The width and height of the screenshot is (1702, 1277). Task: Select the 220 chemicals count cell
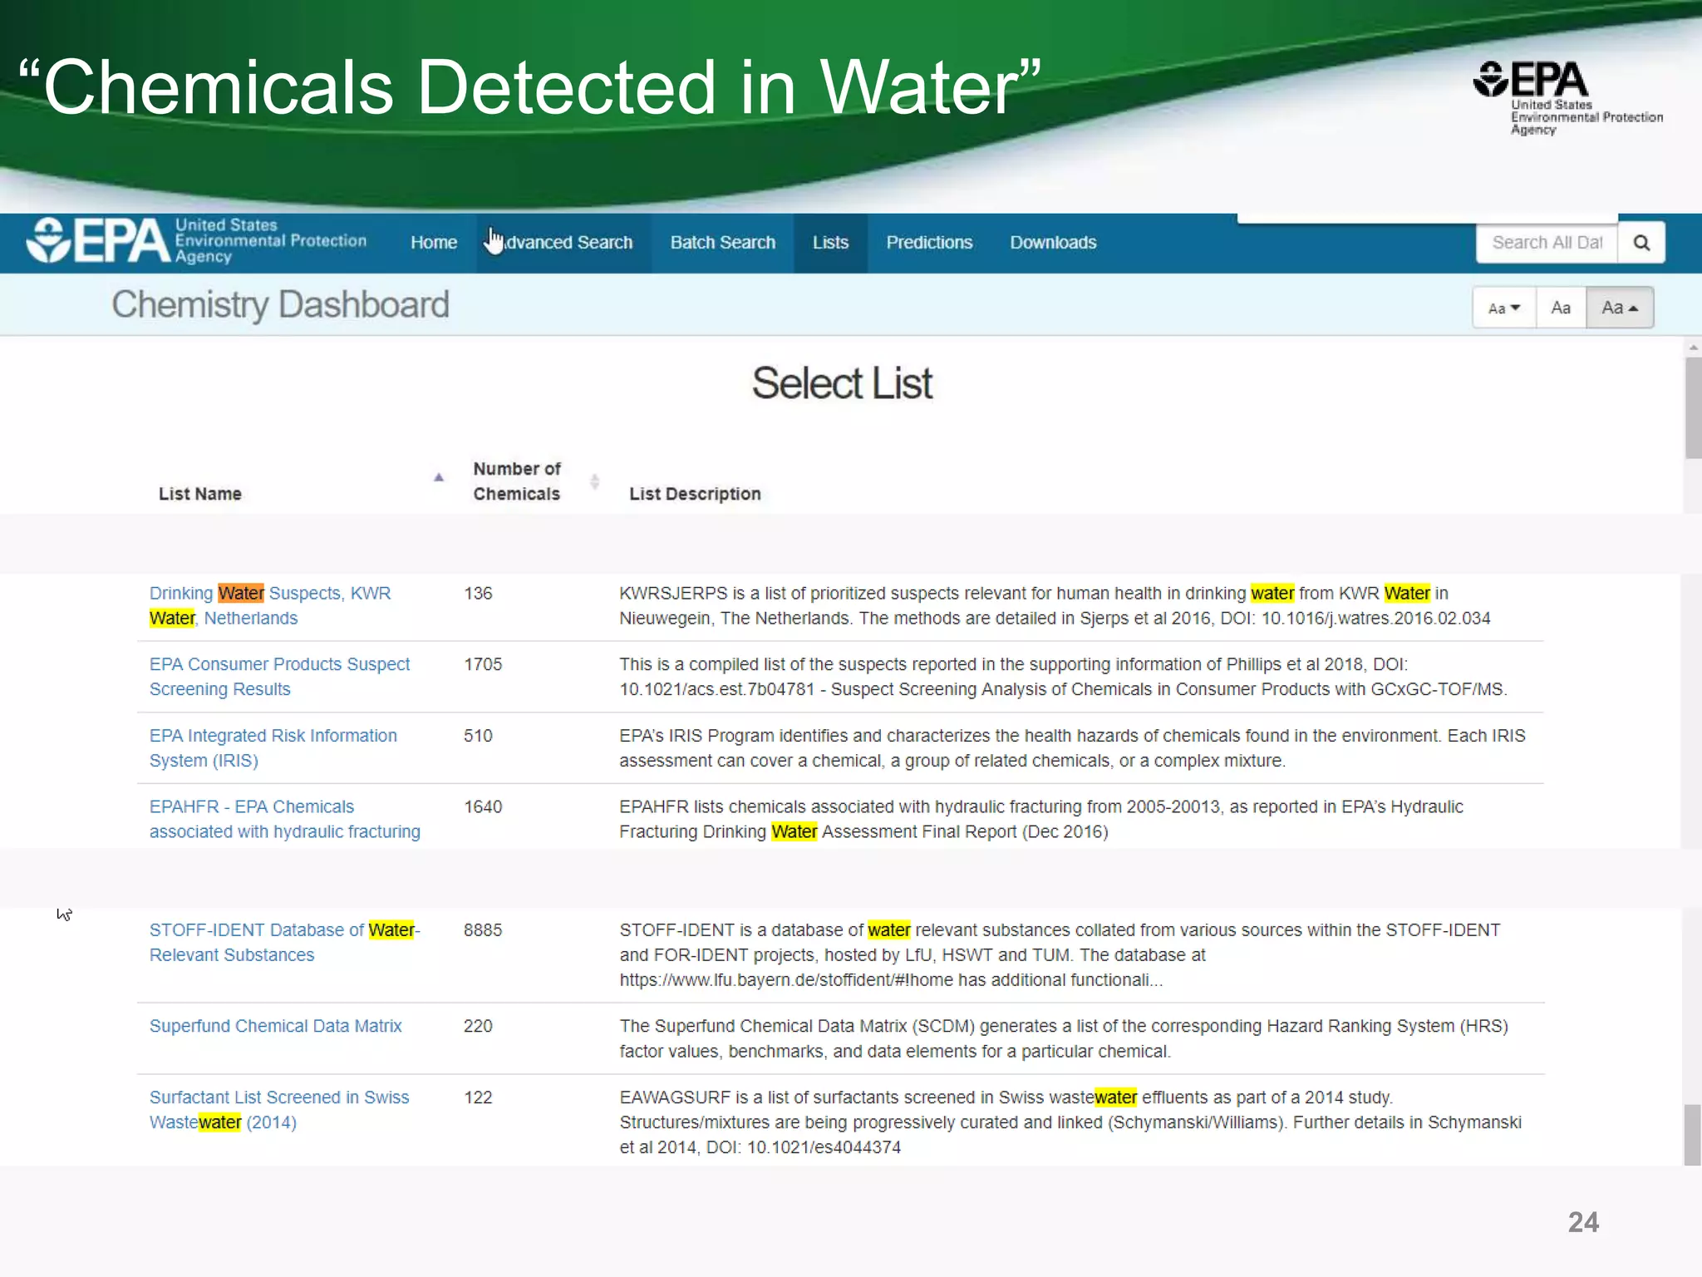click(478, 1027)
